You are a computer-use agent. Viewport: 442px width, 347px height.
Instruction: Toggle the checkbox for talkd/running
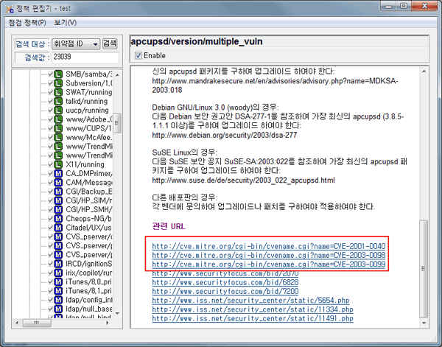tap(50, 101)
